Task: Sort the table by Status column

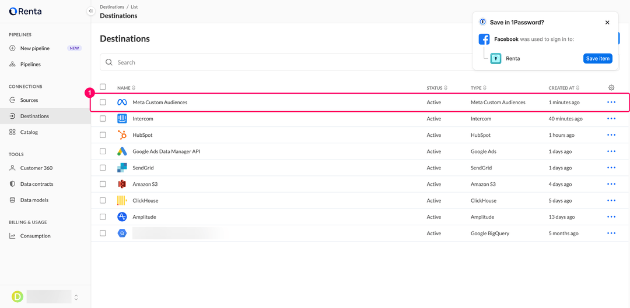Action: 437,88
